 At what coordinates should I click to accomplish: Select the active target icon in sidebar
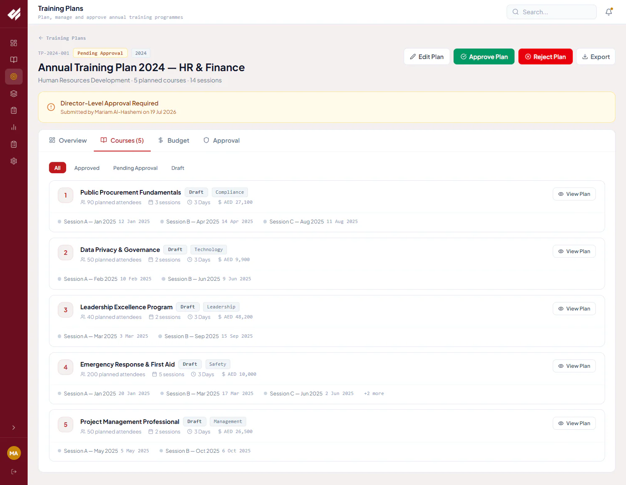tap(14, 77)
